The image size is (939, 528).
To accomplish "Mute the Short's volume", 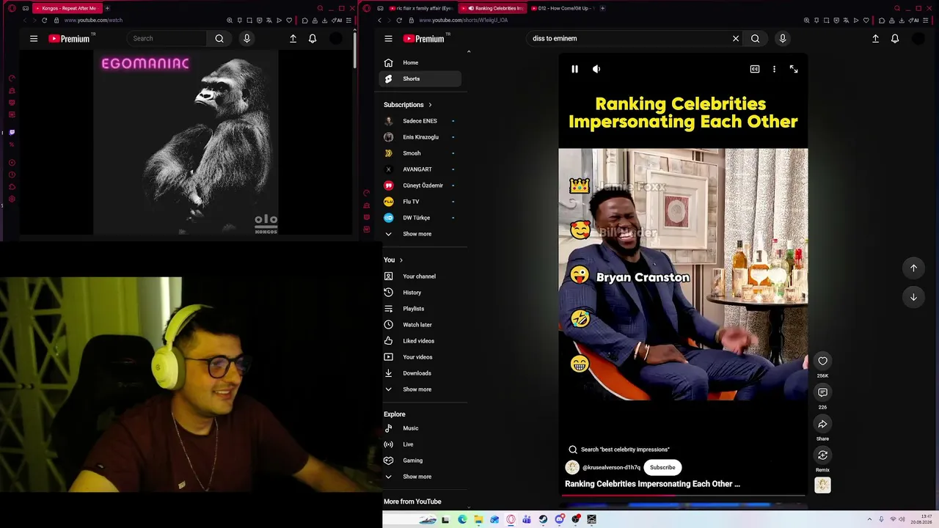I will click(596, 69).
